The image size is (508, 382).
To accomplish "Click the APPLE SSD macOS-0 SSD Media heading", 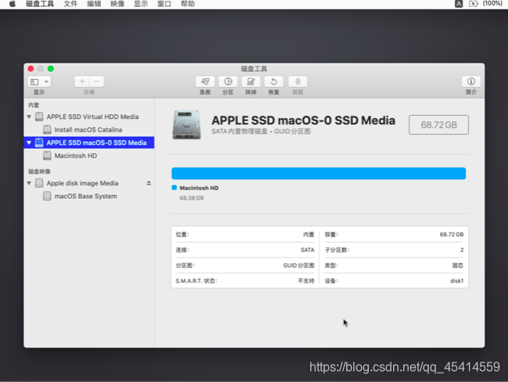I will click(x=303, y=121).
